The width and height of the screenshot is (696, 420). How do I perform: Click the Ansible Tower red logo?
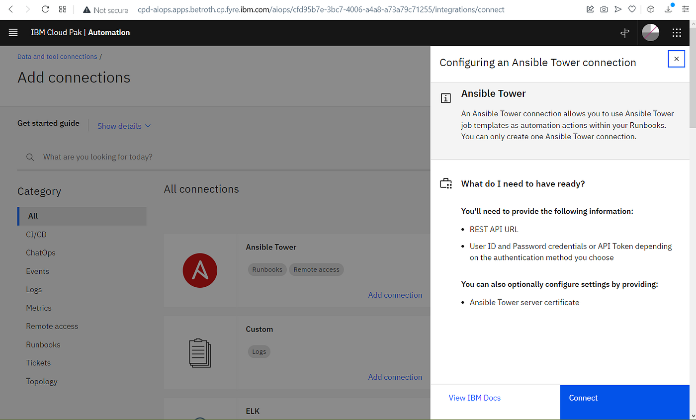coord(200,270)
